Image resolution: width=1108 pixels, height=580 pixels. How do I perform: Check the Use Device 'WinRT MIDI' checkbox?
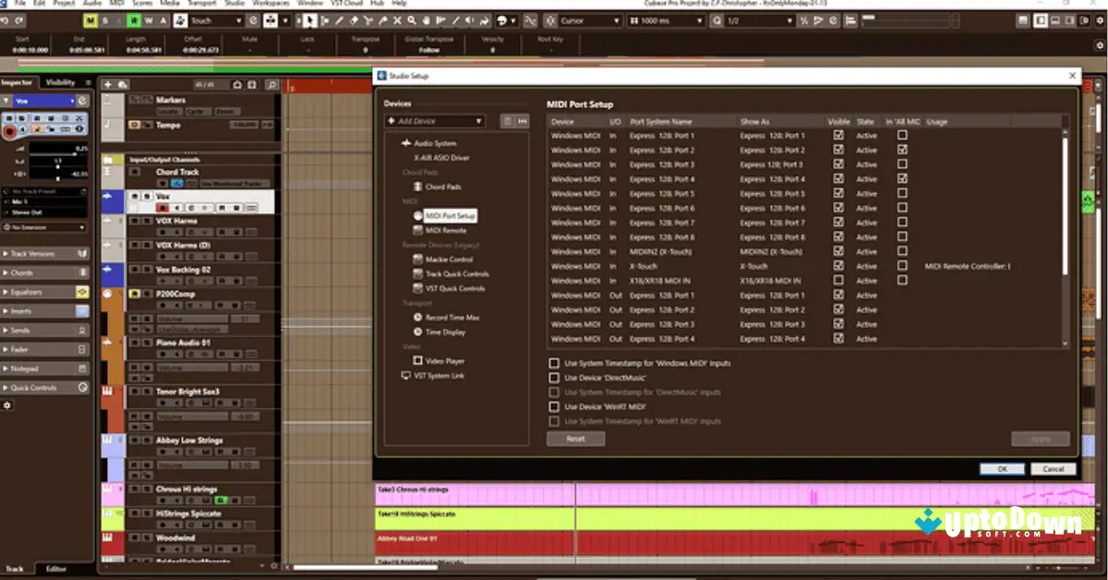pos(554,406)
